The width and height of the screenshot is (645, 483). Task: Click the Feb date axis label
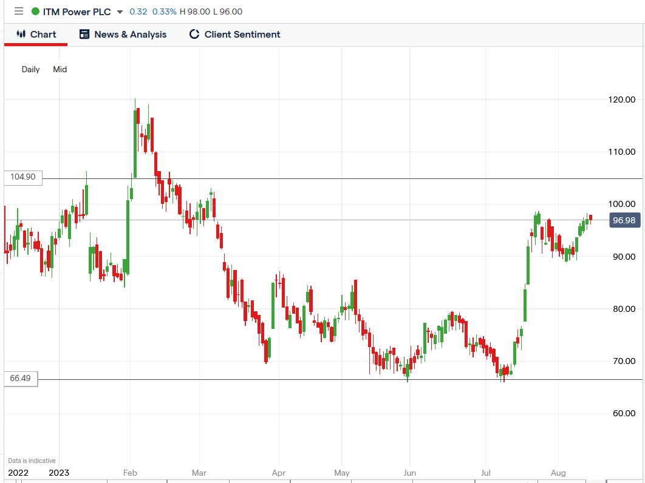tap(130, 473)
